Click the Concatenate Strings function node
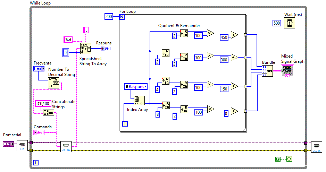Screen dimensions: 326x172 click(x=48, y=112)
